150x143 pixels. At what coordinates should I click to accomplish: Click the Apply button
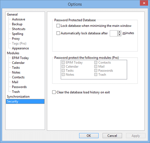tap(136, 135)
